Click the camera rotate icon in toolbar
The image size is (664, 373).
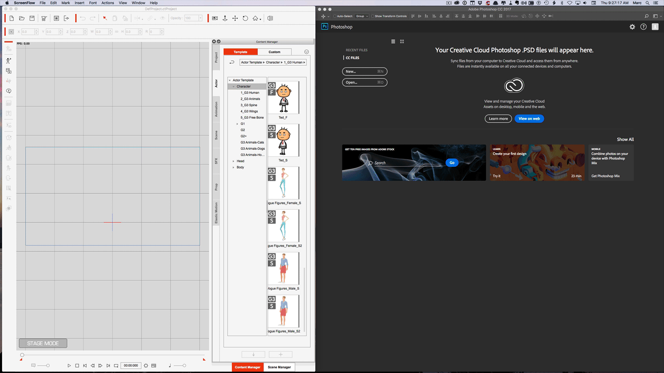245,19
